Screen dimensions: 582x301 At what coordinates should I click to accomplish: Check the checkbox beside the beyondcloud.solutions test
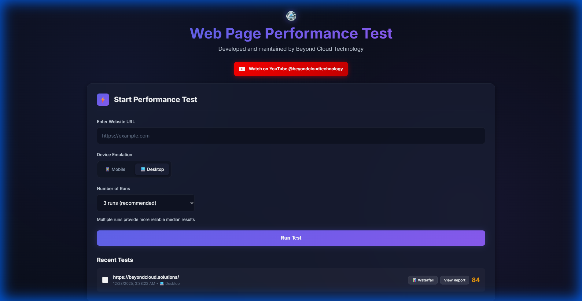pyautogui.click(x=105, y=280)
